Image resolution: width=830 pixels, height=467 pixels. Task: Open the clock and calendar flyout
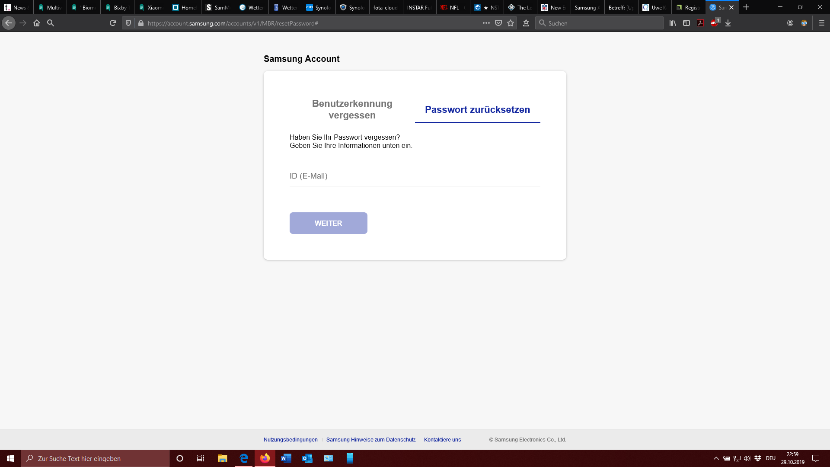click(793, 458)
